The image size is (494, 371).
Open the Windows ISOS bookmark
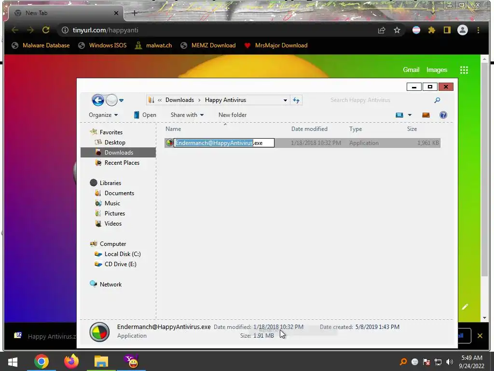102,45
